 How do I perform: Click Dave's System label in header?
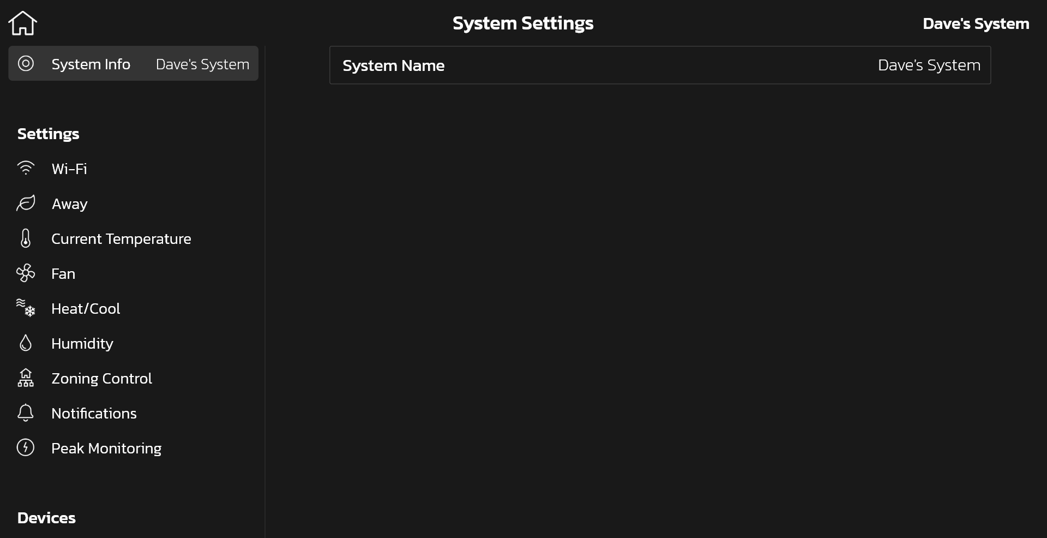(976, 23)
